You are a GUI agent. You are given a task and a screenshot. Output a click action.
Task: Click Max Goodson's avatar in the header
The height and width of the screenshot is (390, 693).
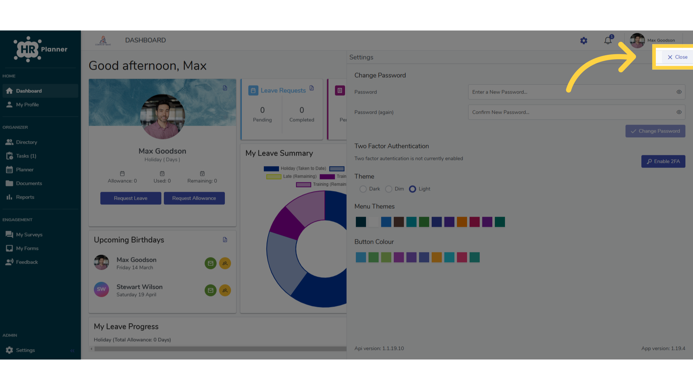coord(637,40)
